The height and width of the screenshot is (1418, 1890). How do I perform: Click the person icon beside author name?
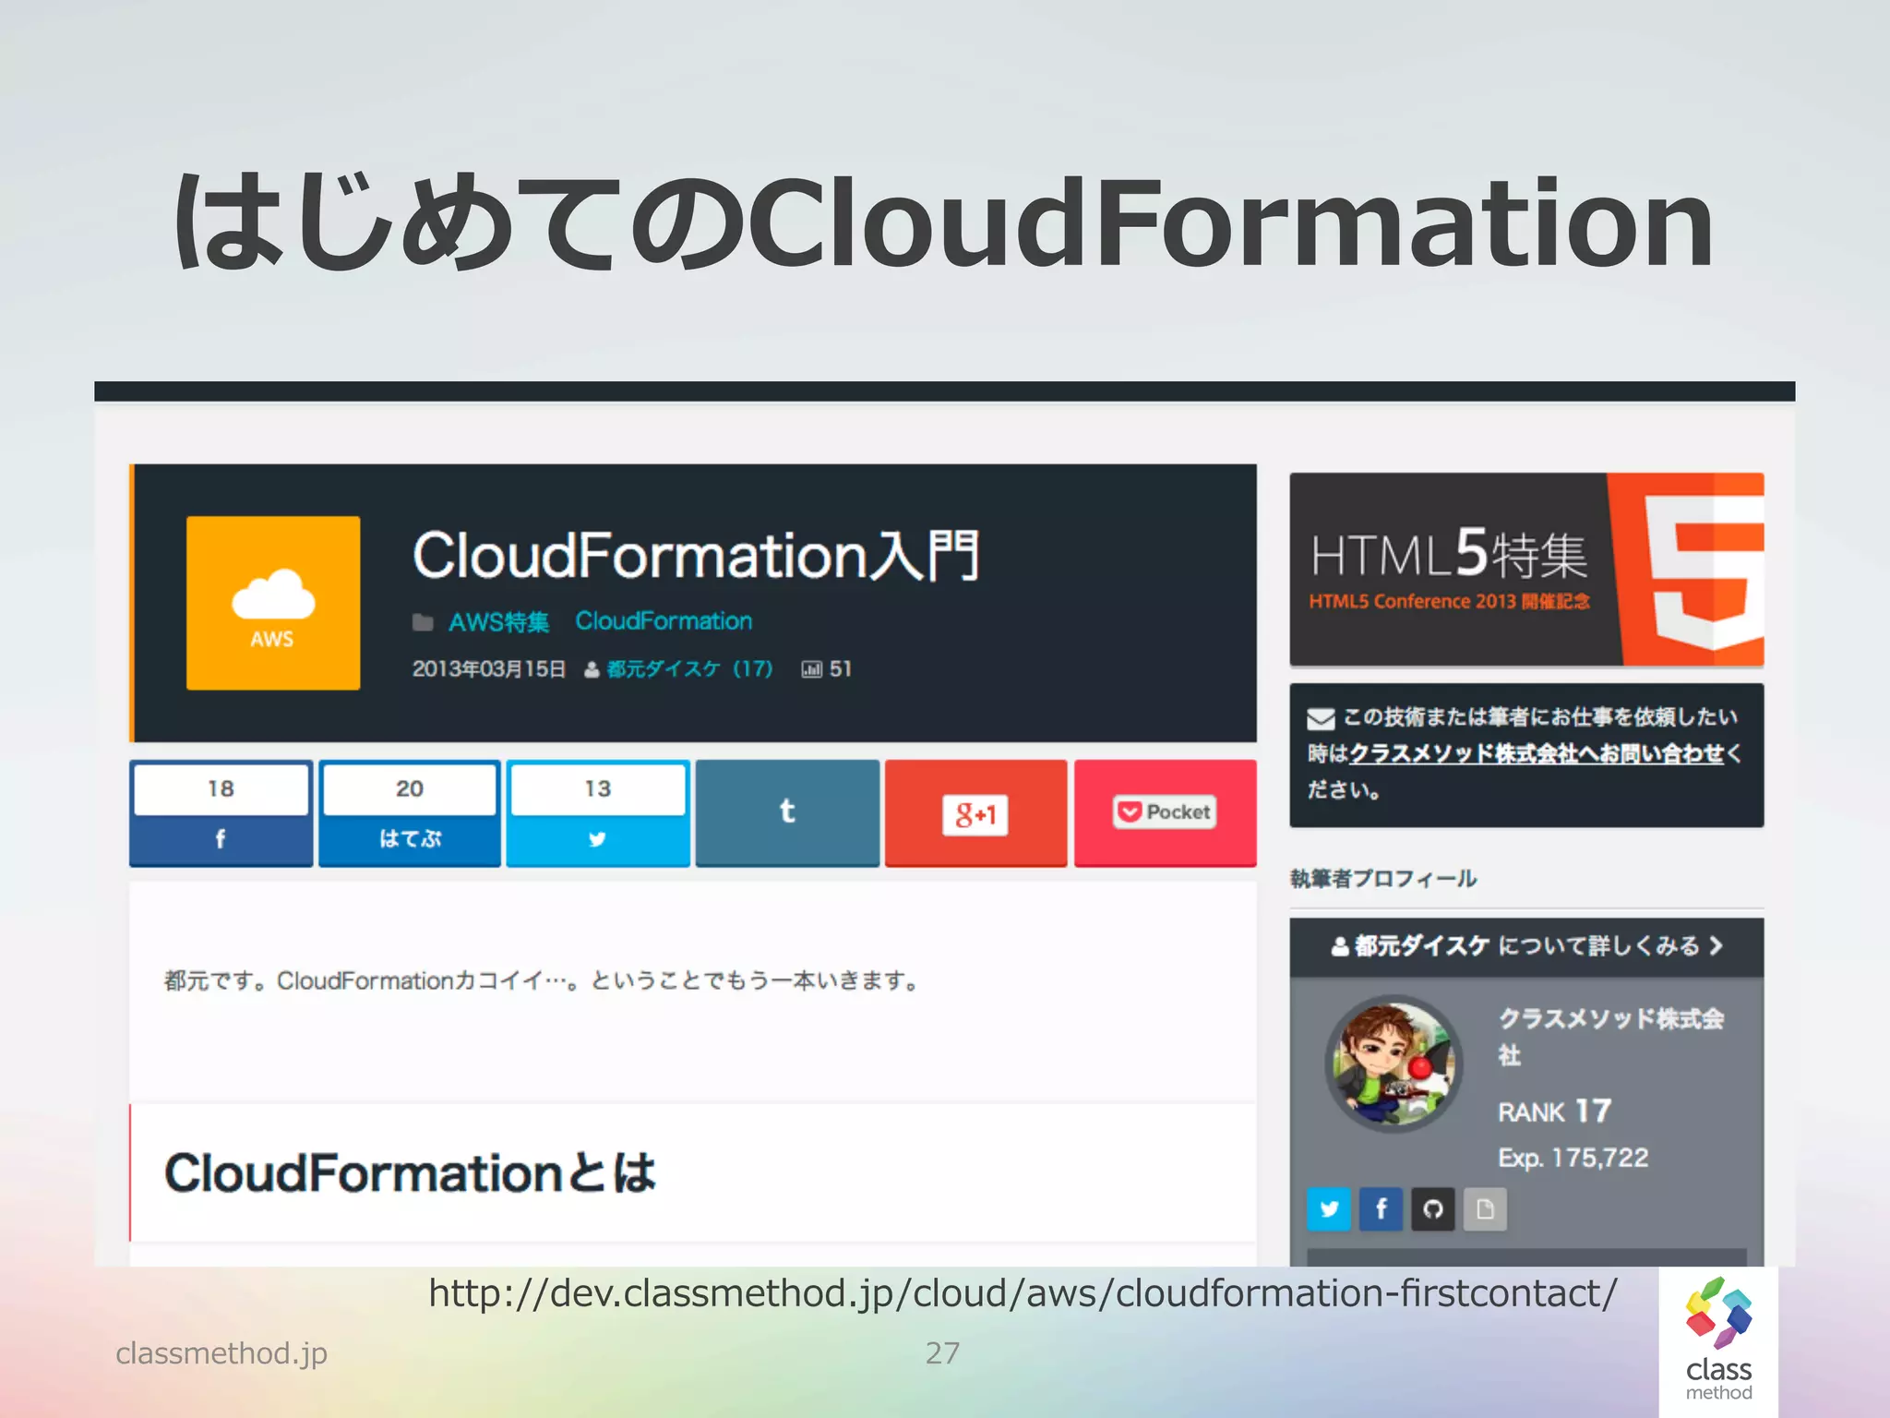point(592,670)
